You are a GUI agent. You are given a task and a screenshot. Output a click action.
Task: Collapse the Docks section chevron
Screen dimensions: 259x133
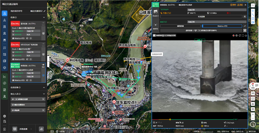coord(44,17)
